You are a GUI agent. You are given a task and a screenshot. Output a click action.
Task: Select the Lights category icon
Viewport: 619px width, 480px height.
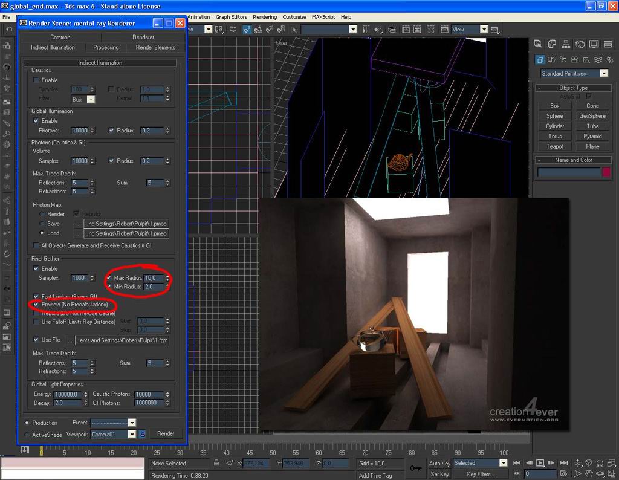tap(563, 59)
